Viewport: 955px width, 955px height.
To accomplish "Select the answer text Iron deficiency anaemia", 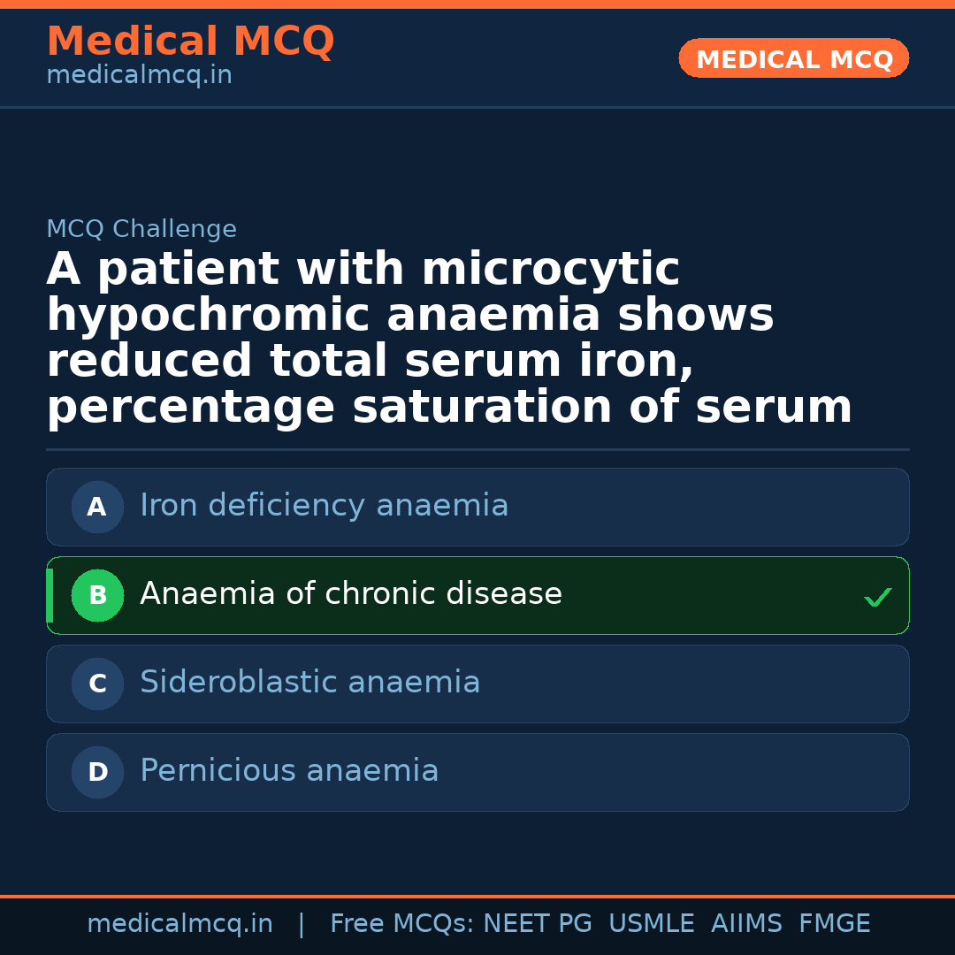I will [x=324, y=506].
